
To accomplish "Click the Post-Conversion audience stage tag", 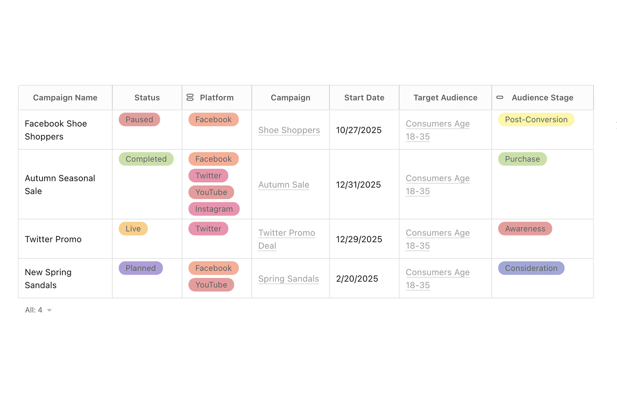I will (536, 120).
